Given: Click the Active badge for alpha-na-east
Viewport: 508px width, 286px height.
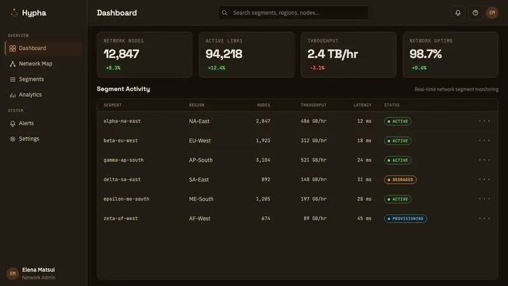Looking at the screenshot, I should [398, 121].
